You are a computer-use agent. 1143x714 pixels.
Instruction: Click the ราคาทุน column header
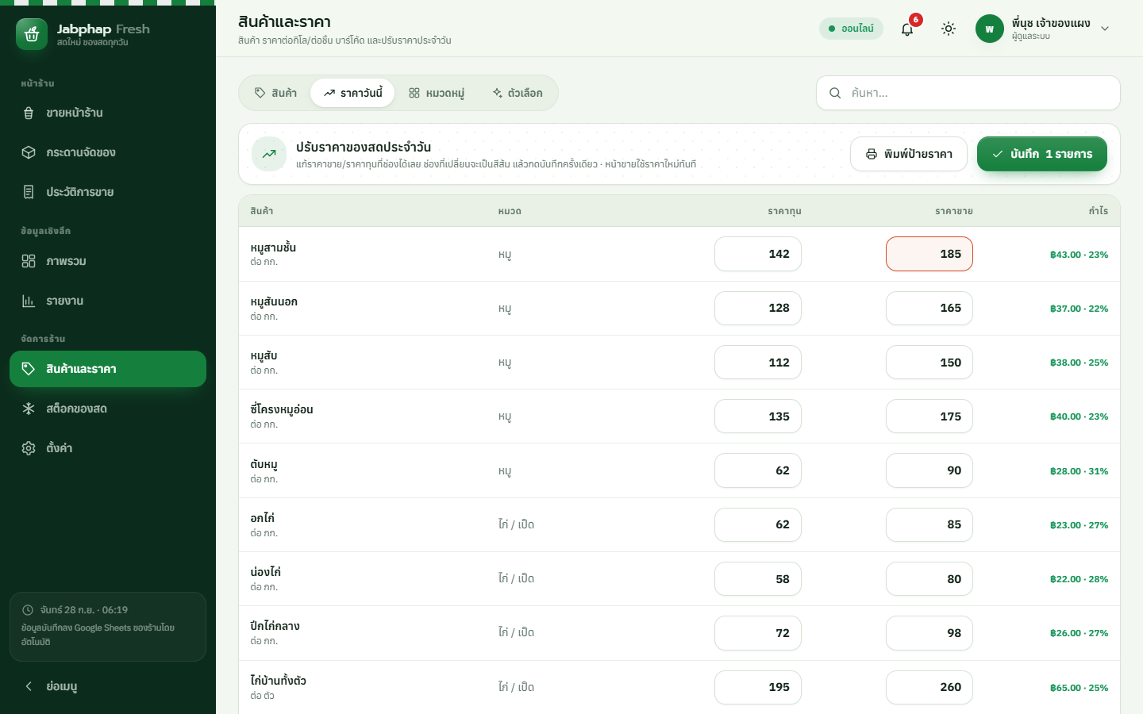click(x=784, y=211)
